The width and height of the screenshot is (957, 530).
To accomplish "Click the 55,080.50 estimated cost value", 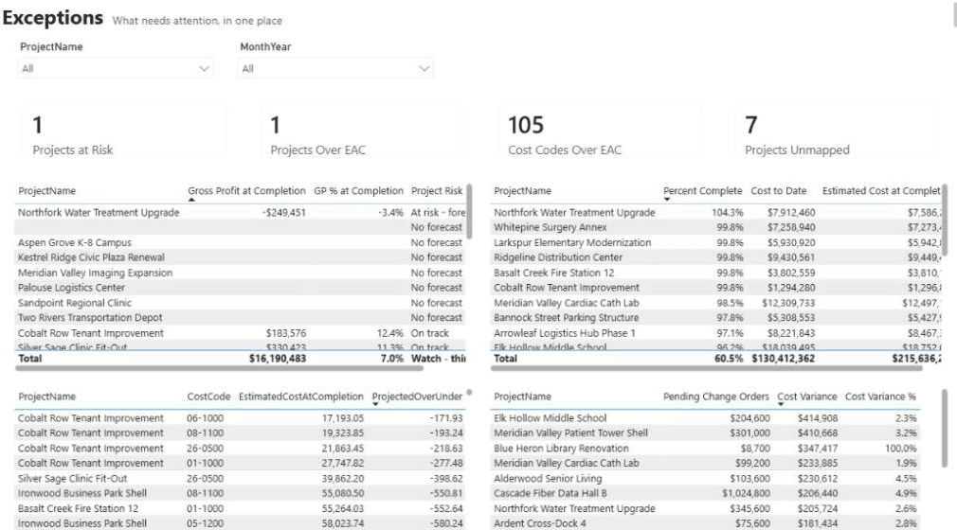I will (x=342, y=493).
